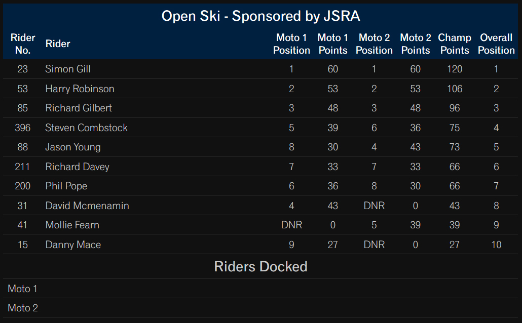
Task: Click the Rider No. column header
Action: click(x=23, y=44)
